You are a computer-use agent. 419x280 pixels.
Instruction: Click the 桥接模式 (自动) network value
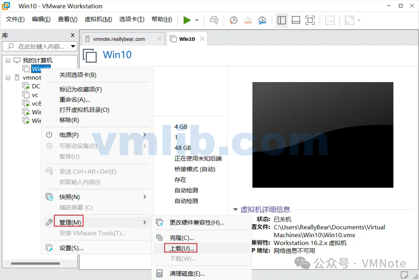(195, 169)
